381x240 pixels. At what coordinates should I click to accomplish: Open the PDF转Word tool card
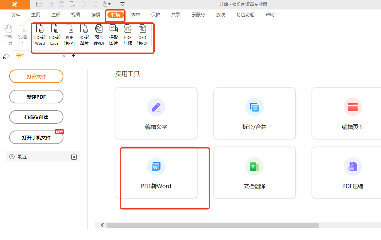(x=156, y=173)
